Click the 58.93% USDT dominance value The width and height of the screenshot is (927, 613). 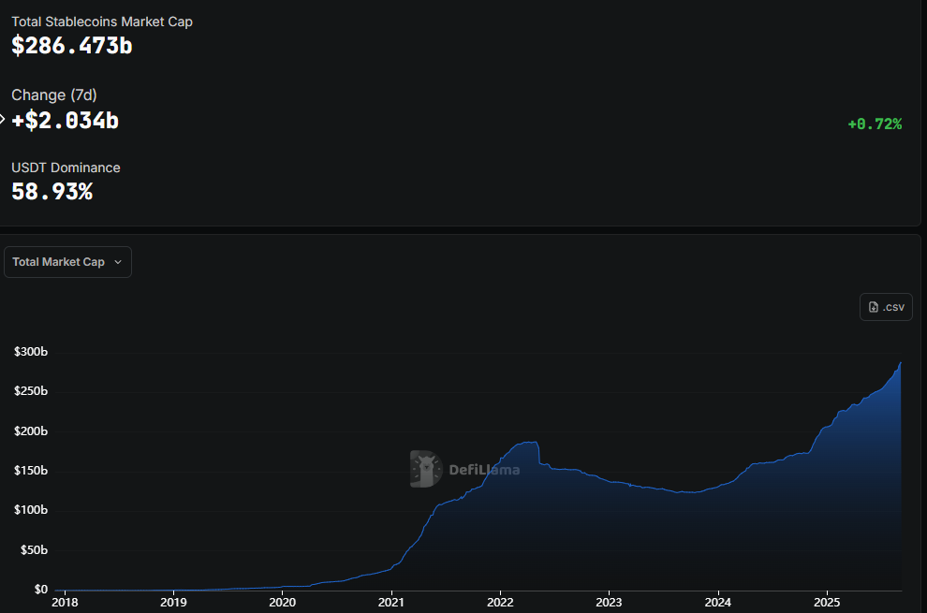(51, 192)
